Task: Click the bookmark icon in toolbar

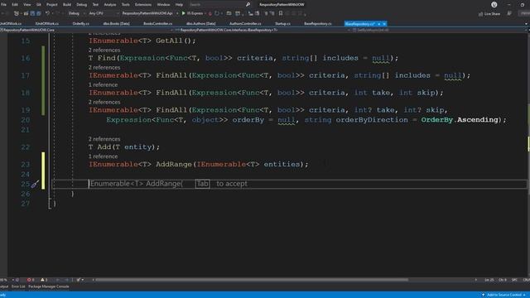Action: tap(281, 13)
